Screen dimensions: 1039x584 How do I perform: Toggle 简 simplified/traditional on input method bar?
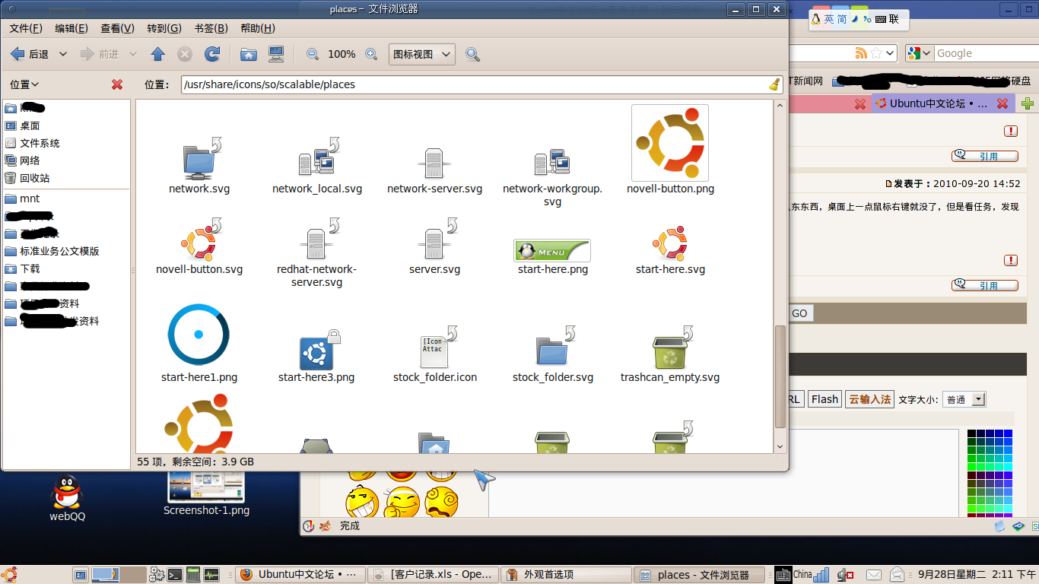(842, 19)
